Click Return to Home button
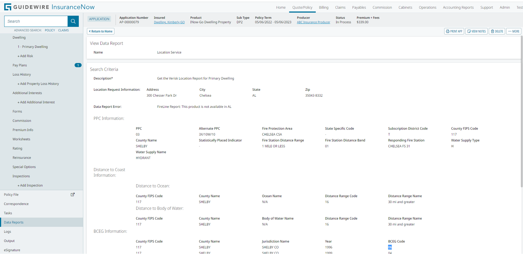 click(x=101, y=31)
